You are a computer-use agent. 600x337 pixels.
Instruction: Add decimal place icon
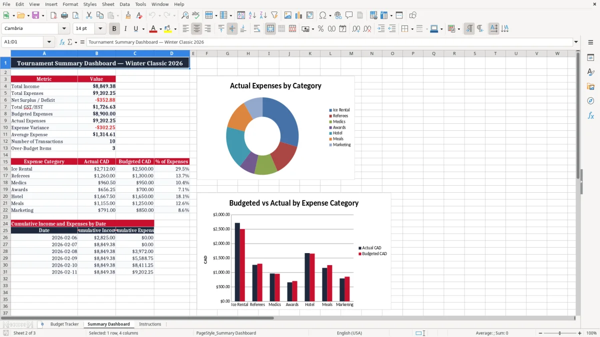(x=356, y=29)
